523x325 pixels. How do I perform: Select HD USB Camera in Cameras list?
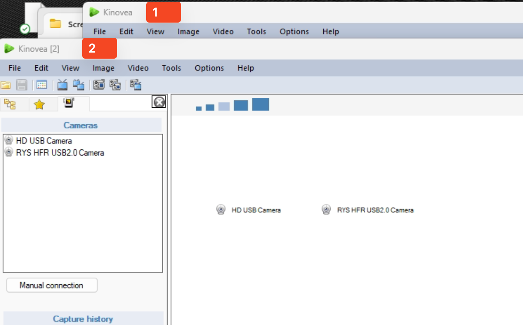click(44, 141)
